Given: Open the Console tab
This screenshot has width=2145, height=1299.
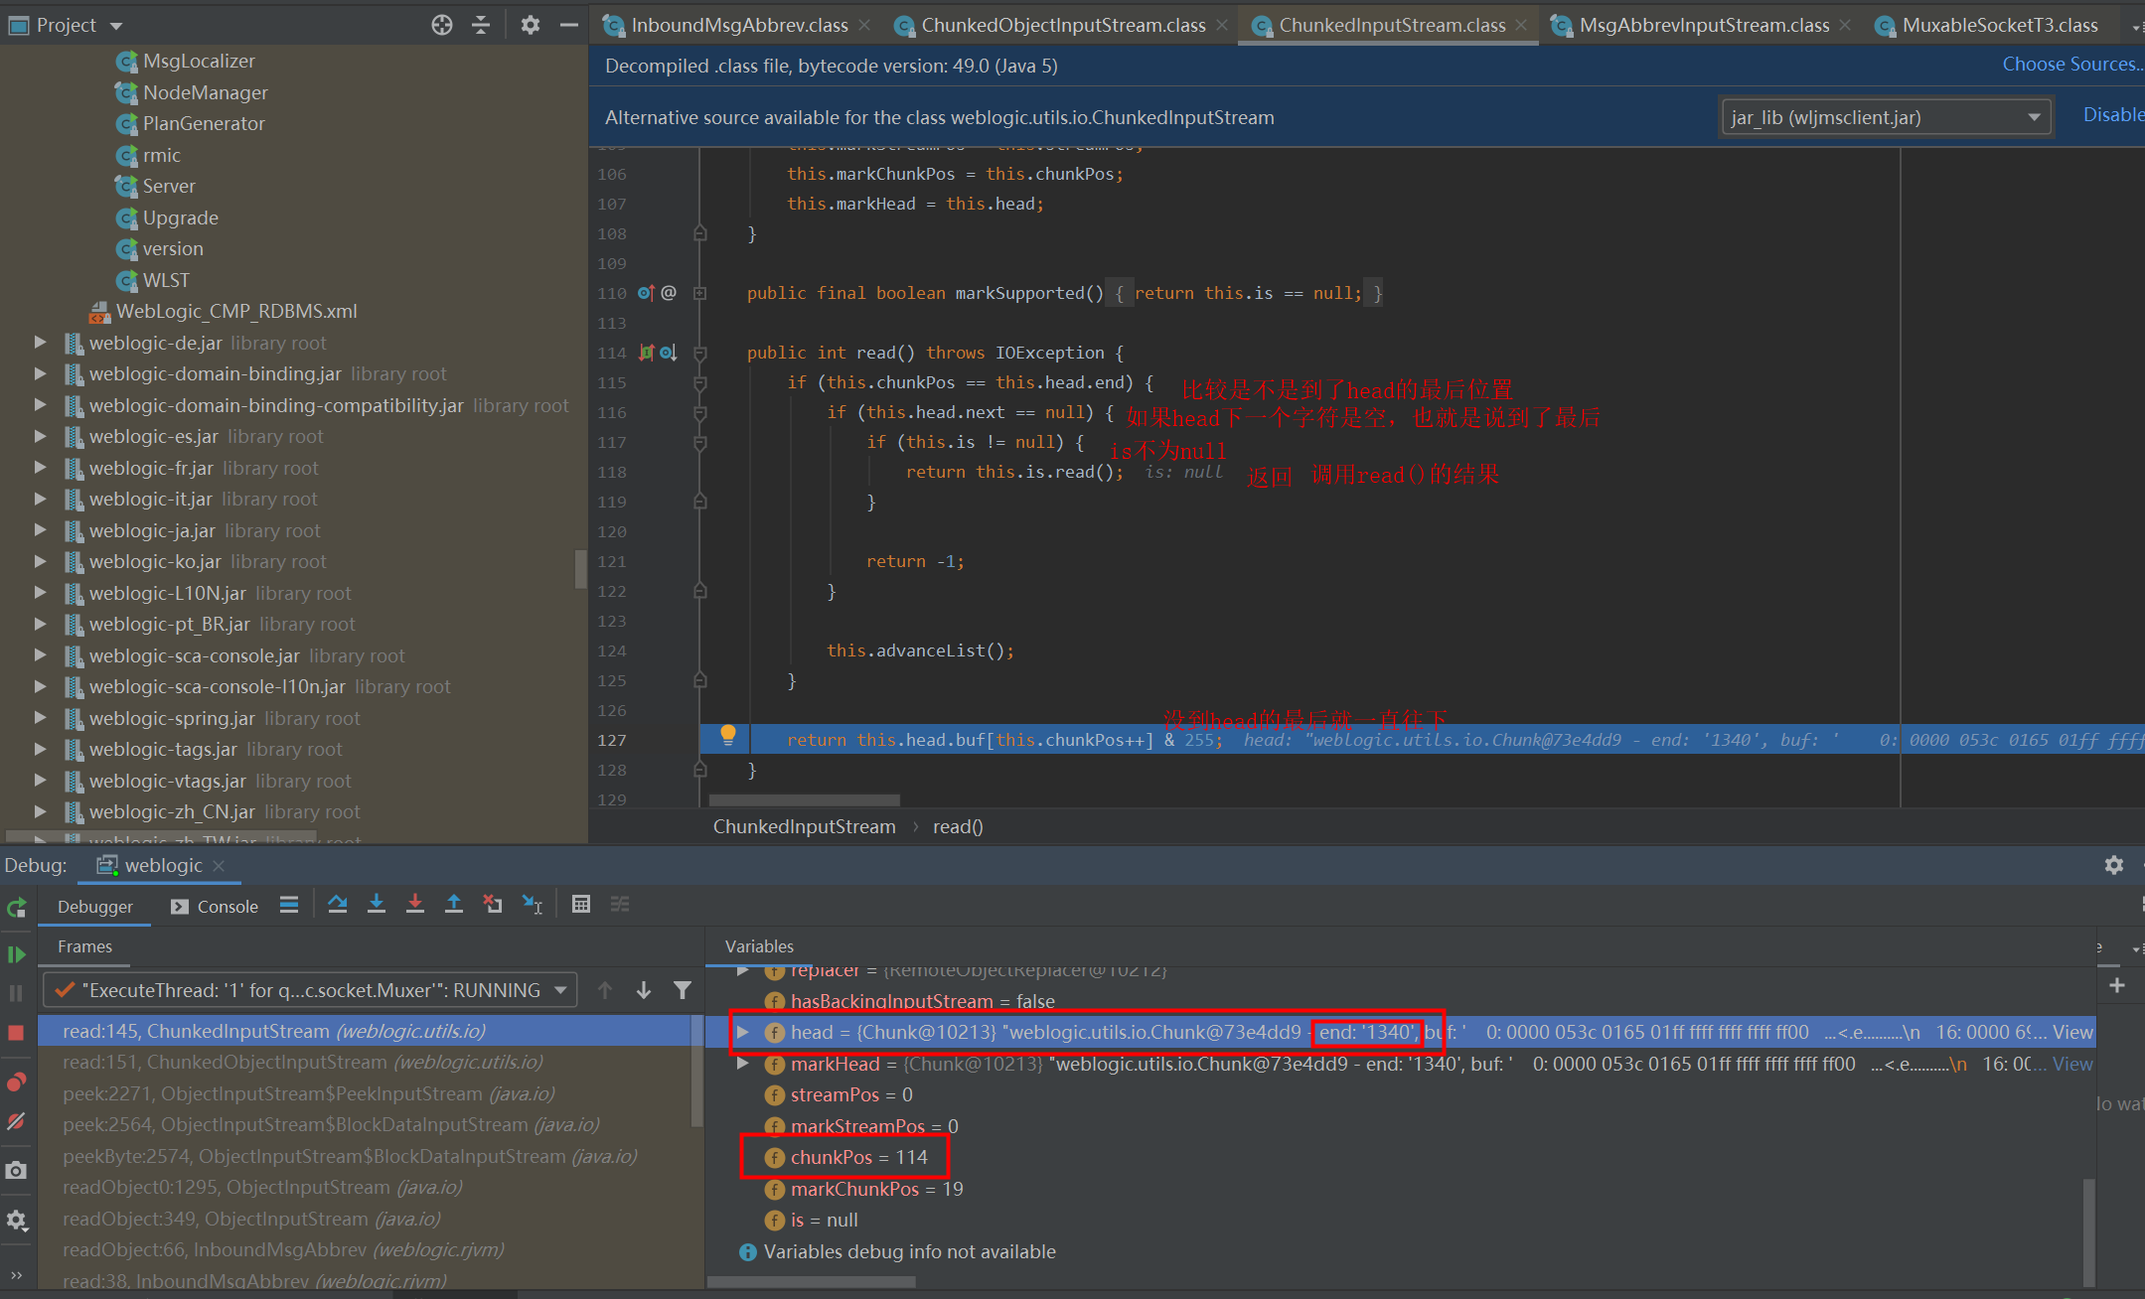Looking at the screenshot, I should 215,906.
